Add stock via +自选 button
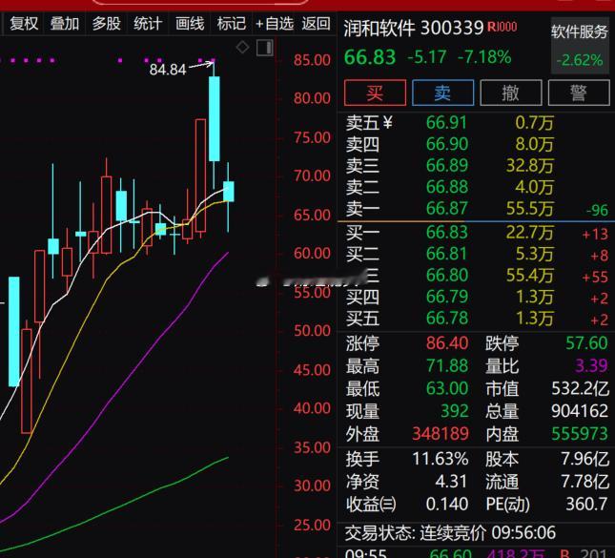This screenshot has width=615, height=558. pos(275,24)
